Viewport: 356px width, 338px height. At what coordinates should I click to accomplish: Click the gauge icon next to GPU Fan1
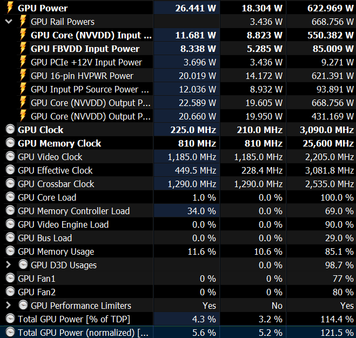coord(10,278)
